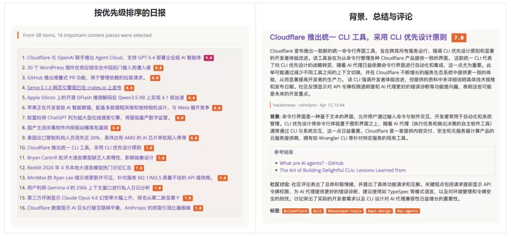Click the 'From 38 items, 16 important' summary text
Viewport: 511px width, 239px height.
coord(87,35)
